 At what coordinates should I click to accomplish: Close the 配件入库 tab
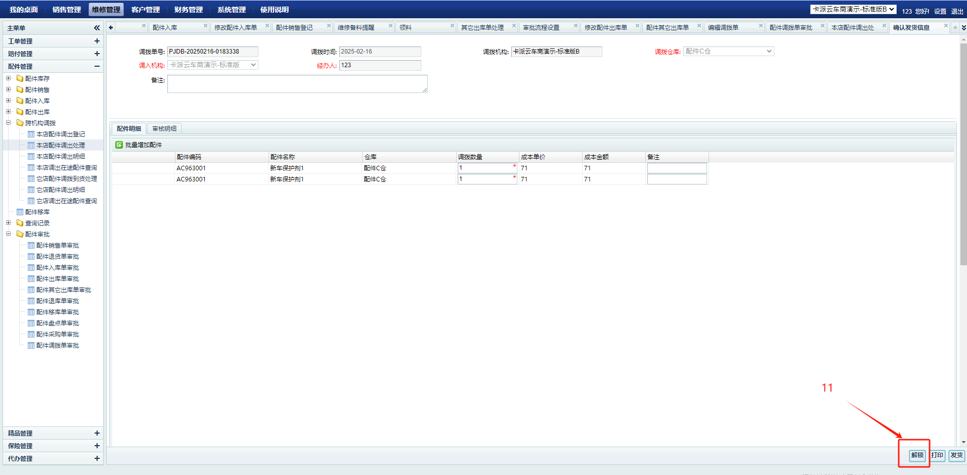tap(205, 26)
